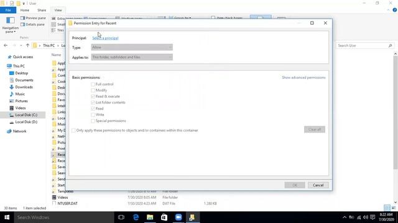Select Network in navigation pane
Screen dimensions: 398x223
click(x=17, y=131)
